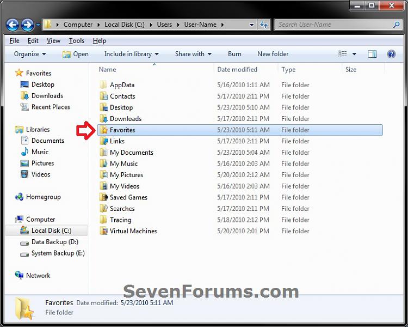Open the Edit menu
The image size is (408, 327).
(33, 41)
